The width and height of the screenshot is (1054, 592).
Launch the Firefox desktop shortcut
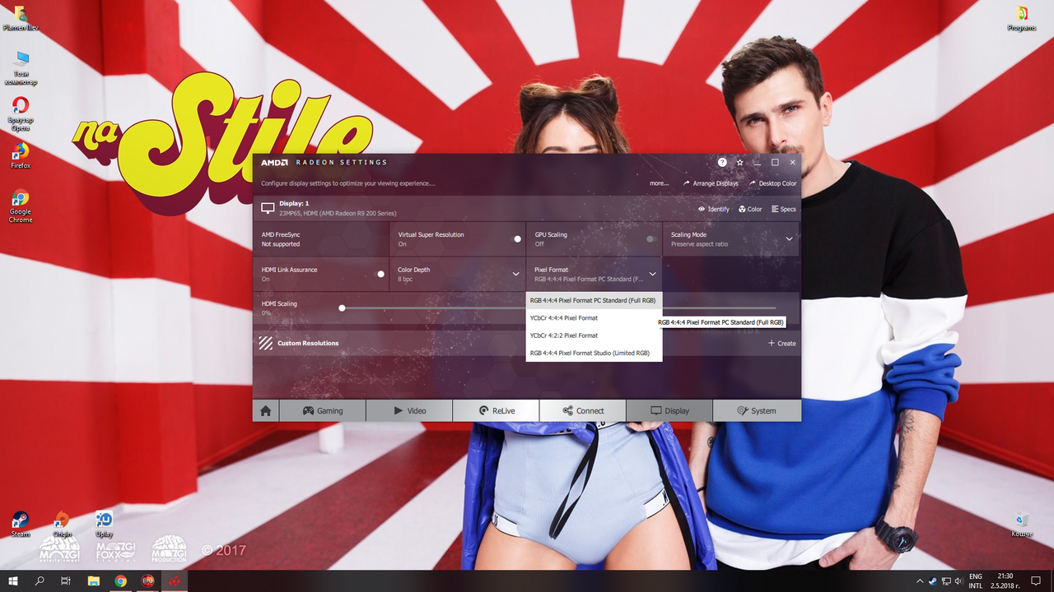(x=21, y=155)
